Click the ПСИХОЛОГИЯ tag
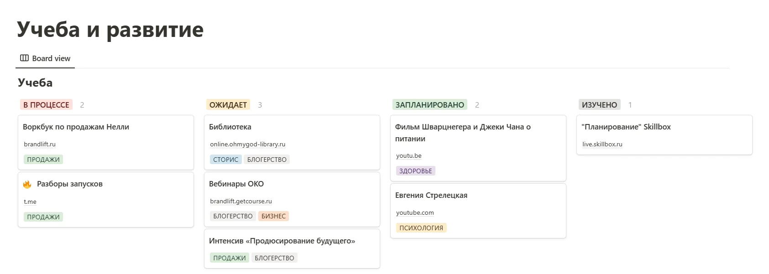 tap(421, 228)
